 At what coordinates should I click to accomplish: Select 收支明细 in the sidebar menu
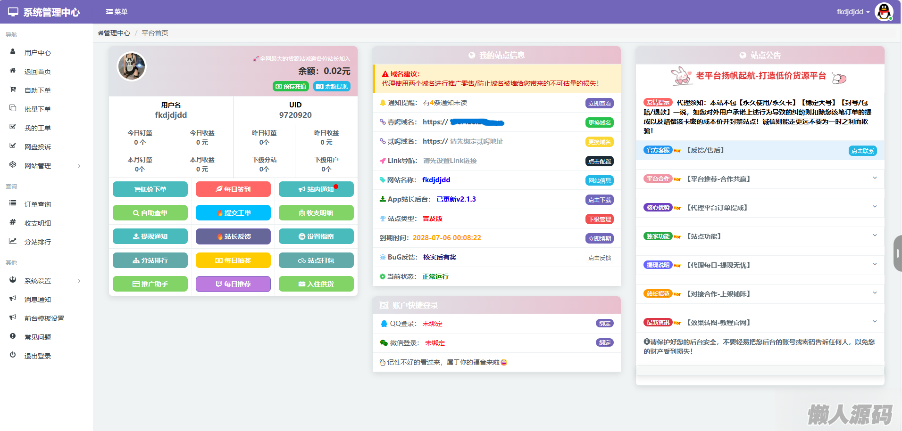pos(38,223)
